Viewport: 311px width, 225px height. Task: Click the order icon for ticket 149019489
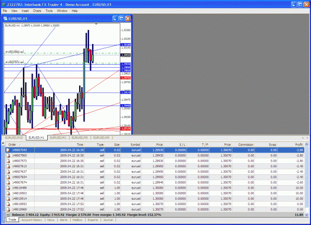point(8,188)
